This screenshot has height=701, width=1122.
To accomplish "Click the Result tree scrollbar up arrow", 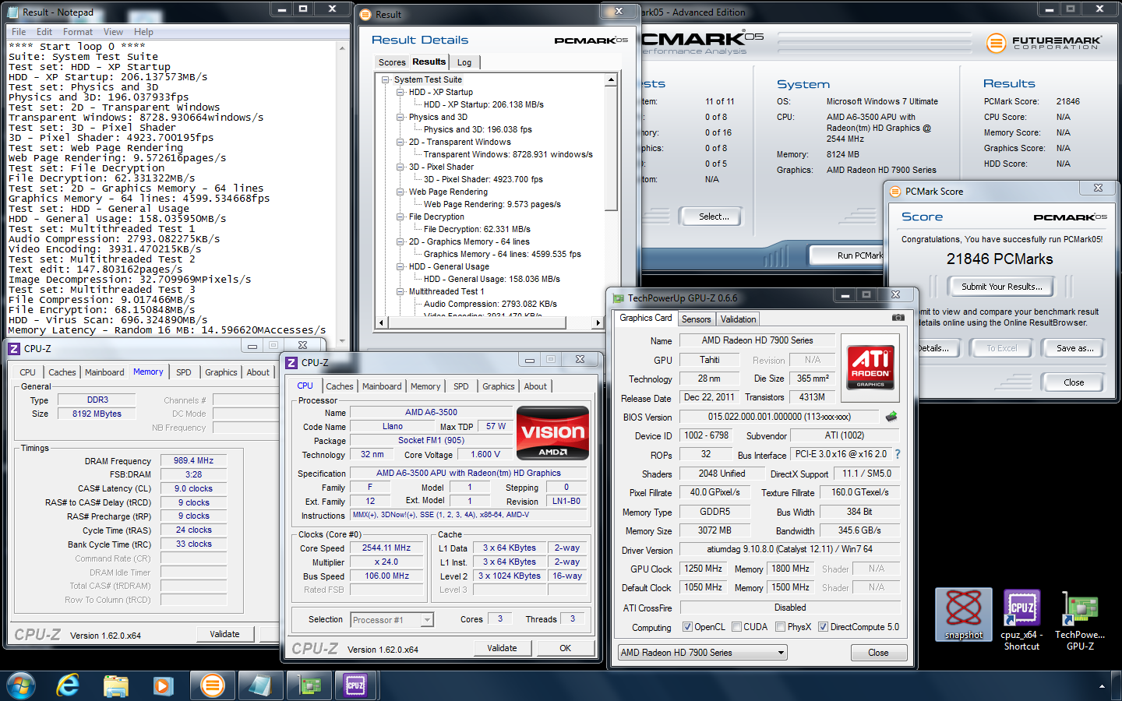I will [x=612, y=79].
